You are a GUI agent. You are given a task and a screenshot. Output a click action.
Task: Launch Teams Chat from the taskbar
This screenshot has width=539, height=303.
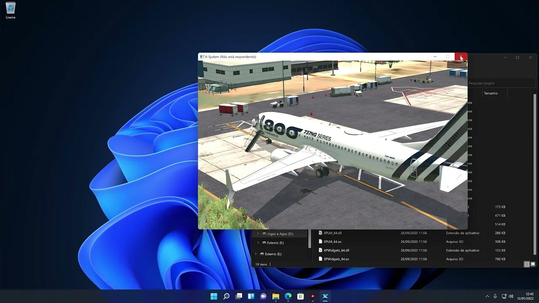pos(263,296)
